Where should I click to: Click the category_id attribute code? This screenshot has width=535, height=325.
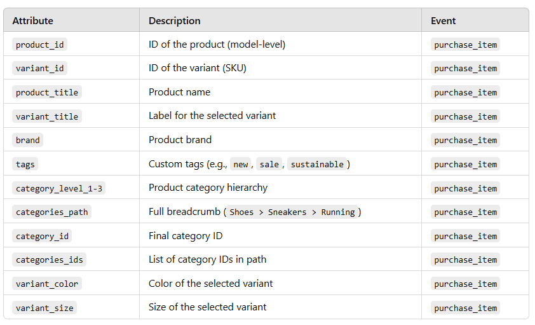point(42,236)
